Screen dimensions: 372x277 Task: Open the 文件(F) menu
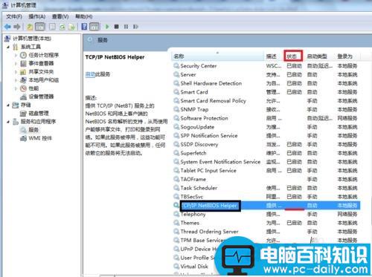pos(14,16)
